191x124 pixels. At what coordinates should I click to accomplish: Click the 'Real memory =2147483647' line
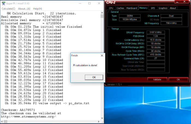[x=32, y=17]
